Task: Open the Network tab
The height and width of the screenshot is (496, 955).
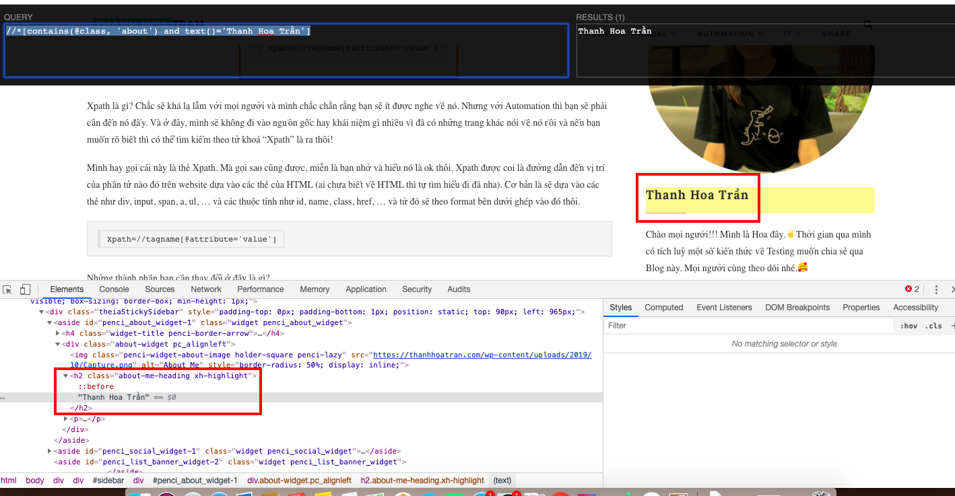Action: (x=206, y=289)
